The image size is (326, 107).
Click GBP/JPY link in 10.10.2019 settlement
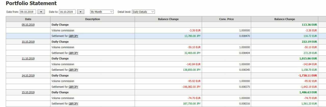(73, 53)
